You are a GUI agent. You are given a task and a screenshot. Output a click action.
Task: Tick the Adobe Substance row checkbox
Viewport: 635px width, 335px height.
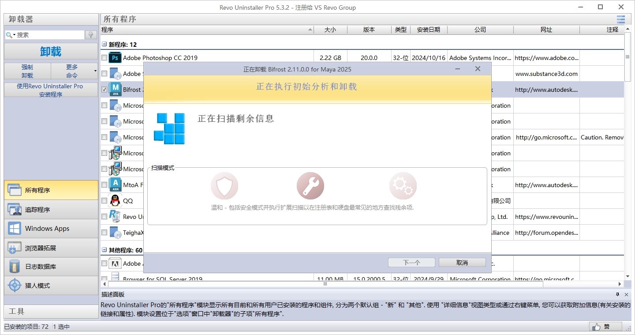click(x=104, y=74)
